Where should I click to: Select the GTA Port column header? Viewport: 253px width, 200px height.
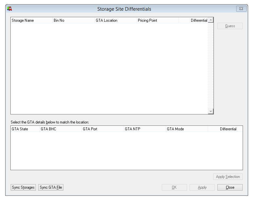[103, 129]
